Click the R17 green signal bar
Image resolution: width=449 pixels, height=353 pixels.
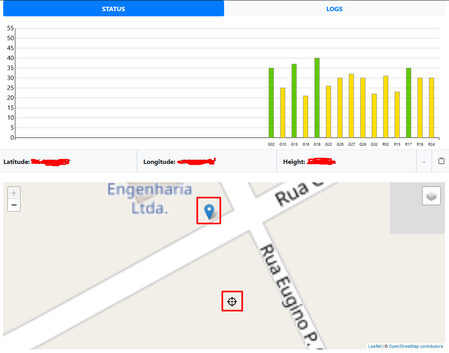click(409, 103)
